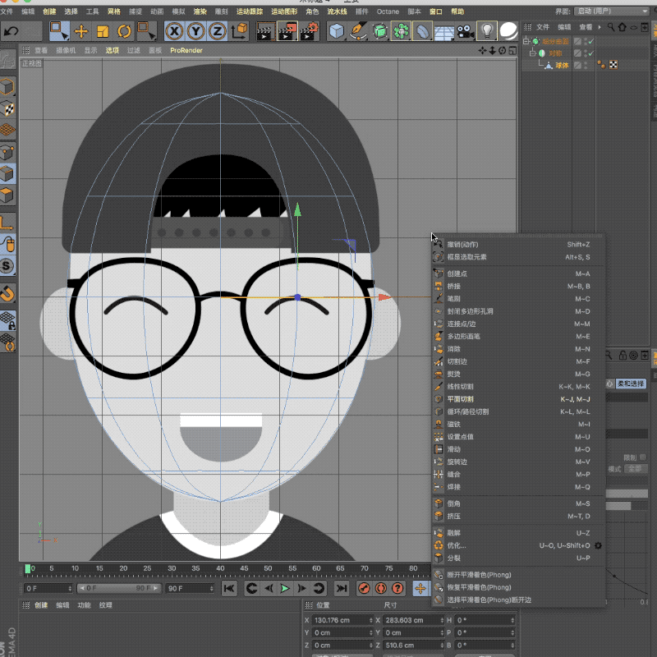
Task: Select the Rotate tool in the toolbar
Action: tap(124, 31)
